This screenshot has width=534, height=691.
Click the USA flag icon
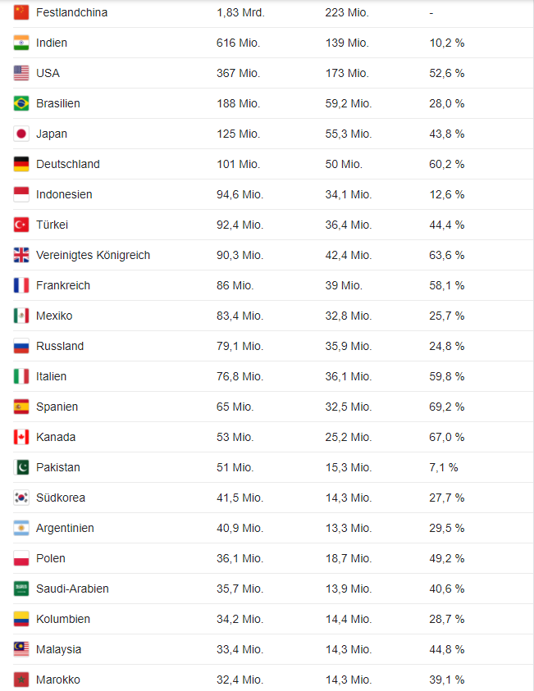[21, 73]
